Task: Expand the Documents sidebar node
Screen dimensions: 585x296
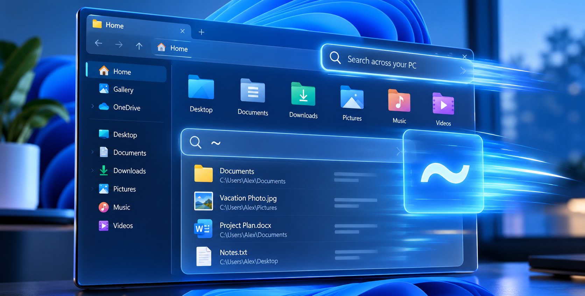Action: 92,151
